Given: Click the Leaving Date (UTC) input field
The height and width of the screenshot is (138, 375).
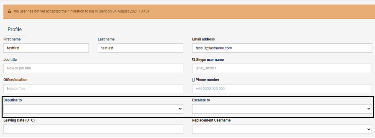Looking at the screenshot, I should (x=93, y=129).
